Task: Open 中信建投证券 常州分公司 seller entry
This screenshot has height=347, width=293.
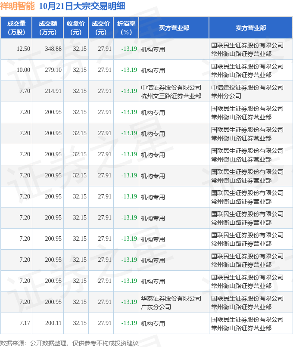Action: [247, 91]
